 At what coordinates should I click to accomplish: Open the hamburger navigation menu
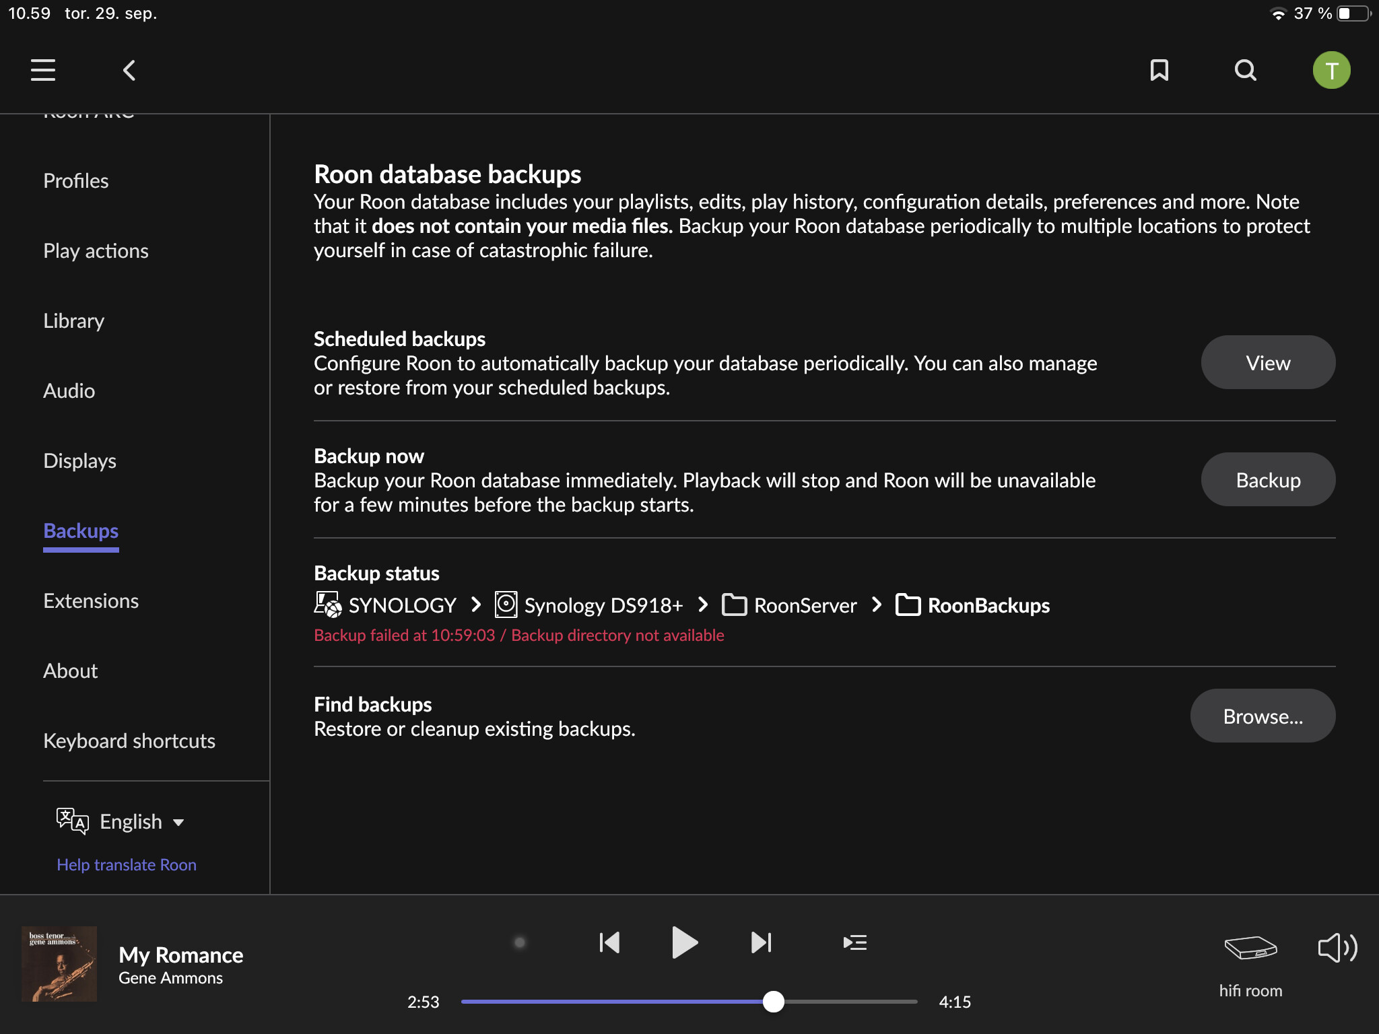pos(43,70)
